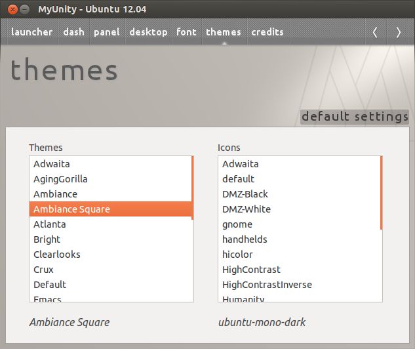Image resolution: width=415 pixels, height=349 pixels.
Task: Pick the gnome icon theme
Action: click(x=299, y=224)
